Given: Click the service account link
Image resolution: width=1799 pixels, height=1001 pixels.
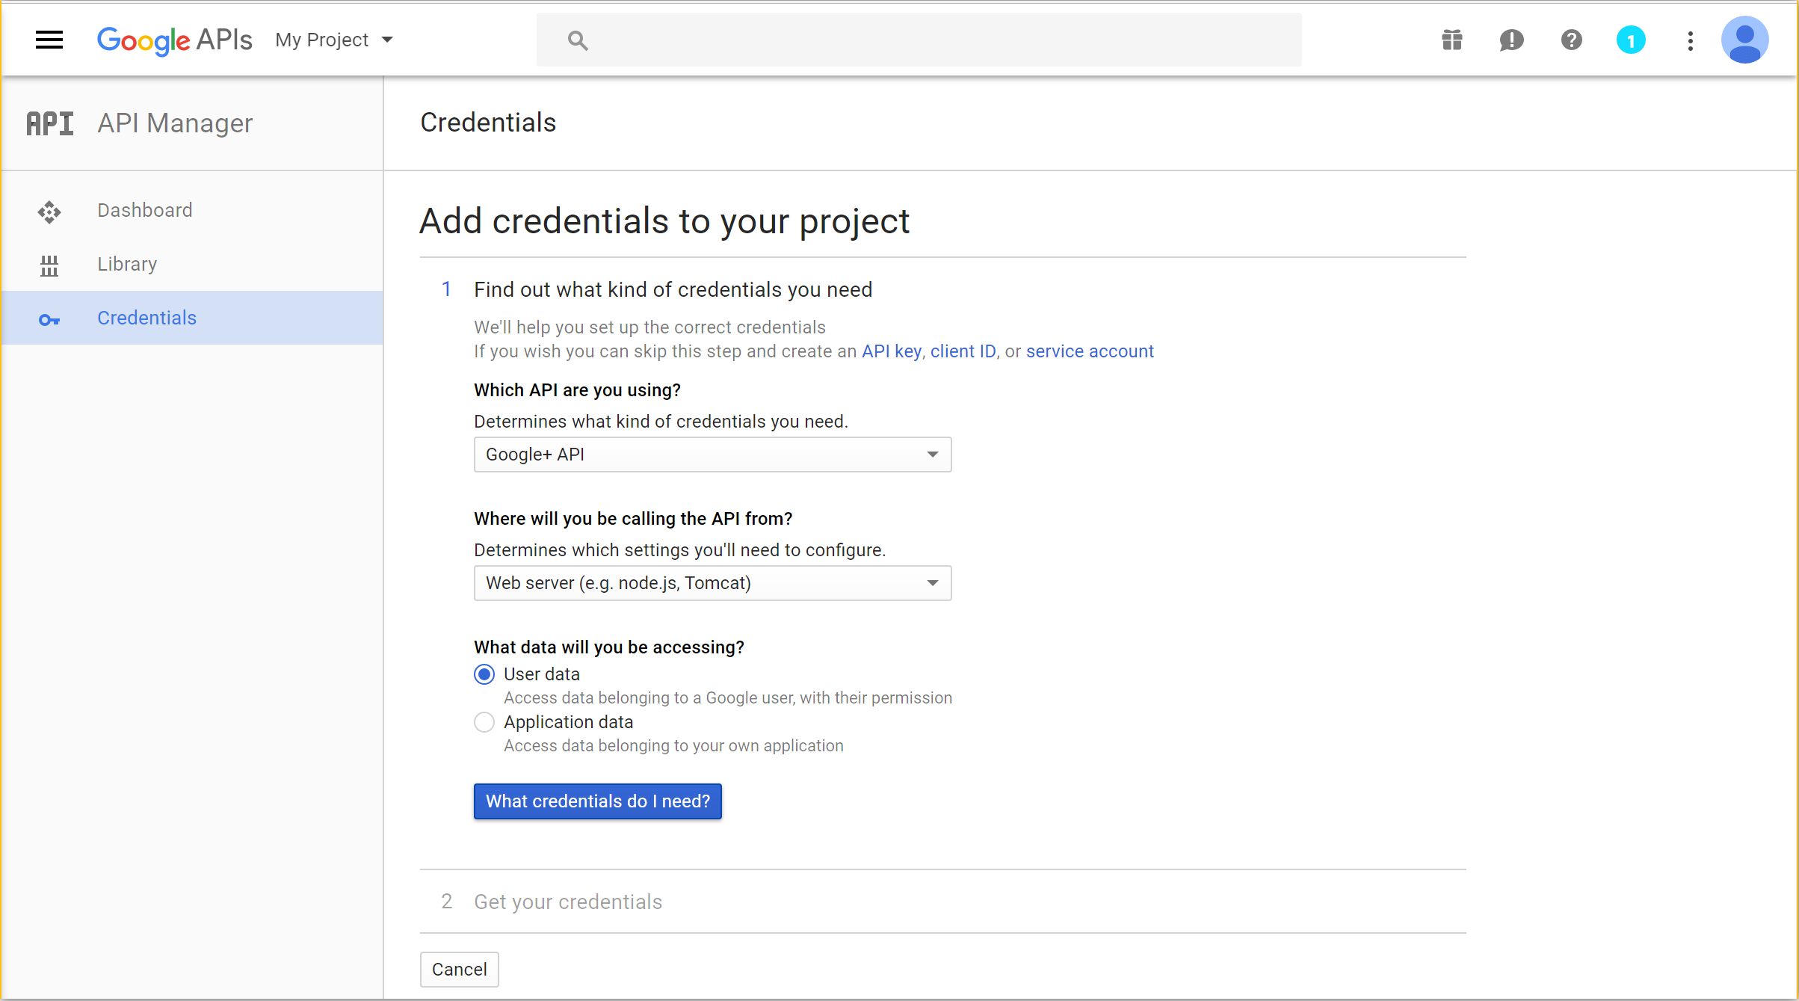Looking at the screenshot, I should 1090,351.
